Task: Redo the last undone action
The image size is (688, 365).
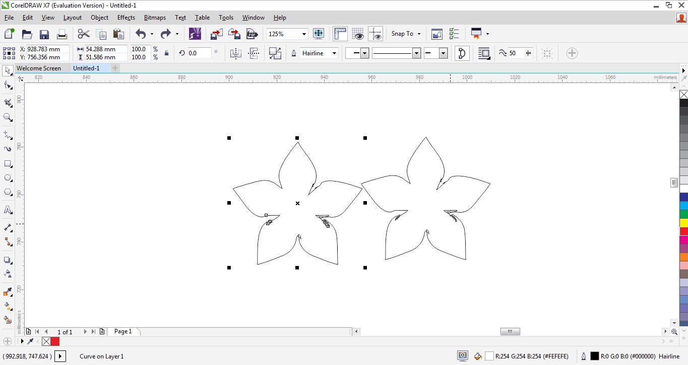Action: tap(165, 34)
